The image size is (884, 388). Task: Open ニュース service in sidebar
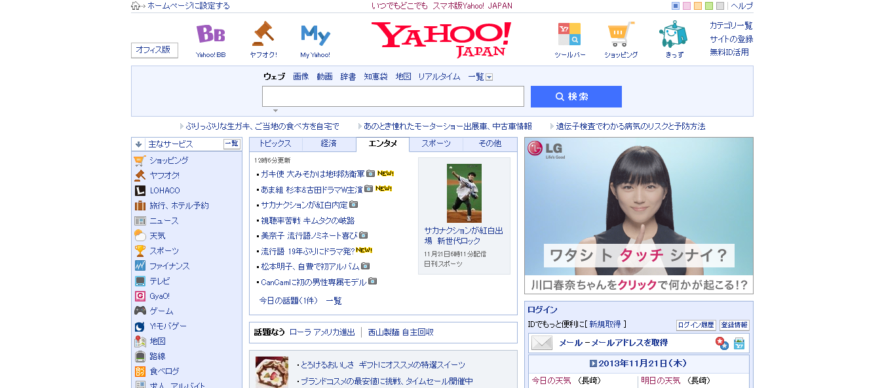click(163, 220)
